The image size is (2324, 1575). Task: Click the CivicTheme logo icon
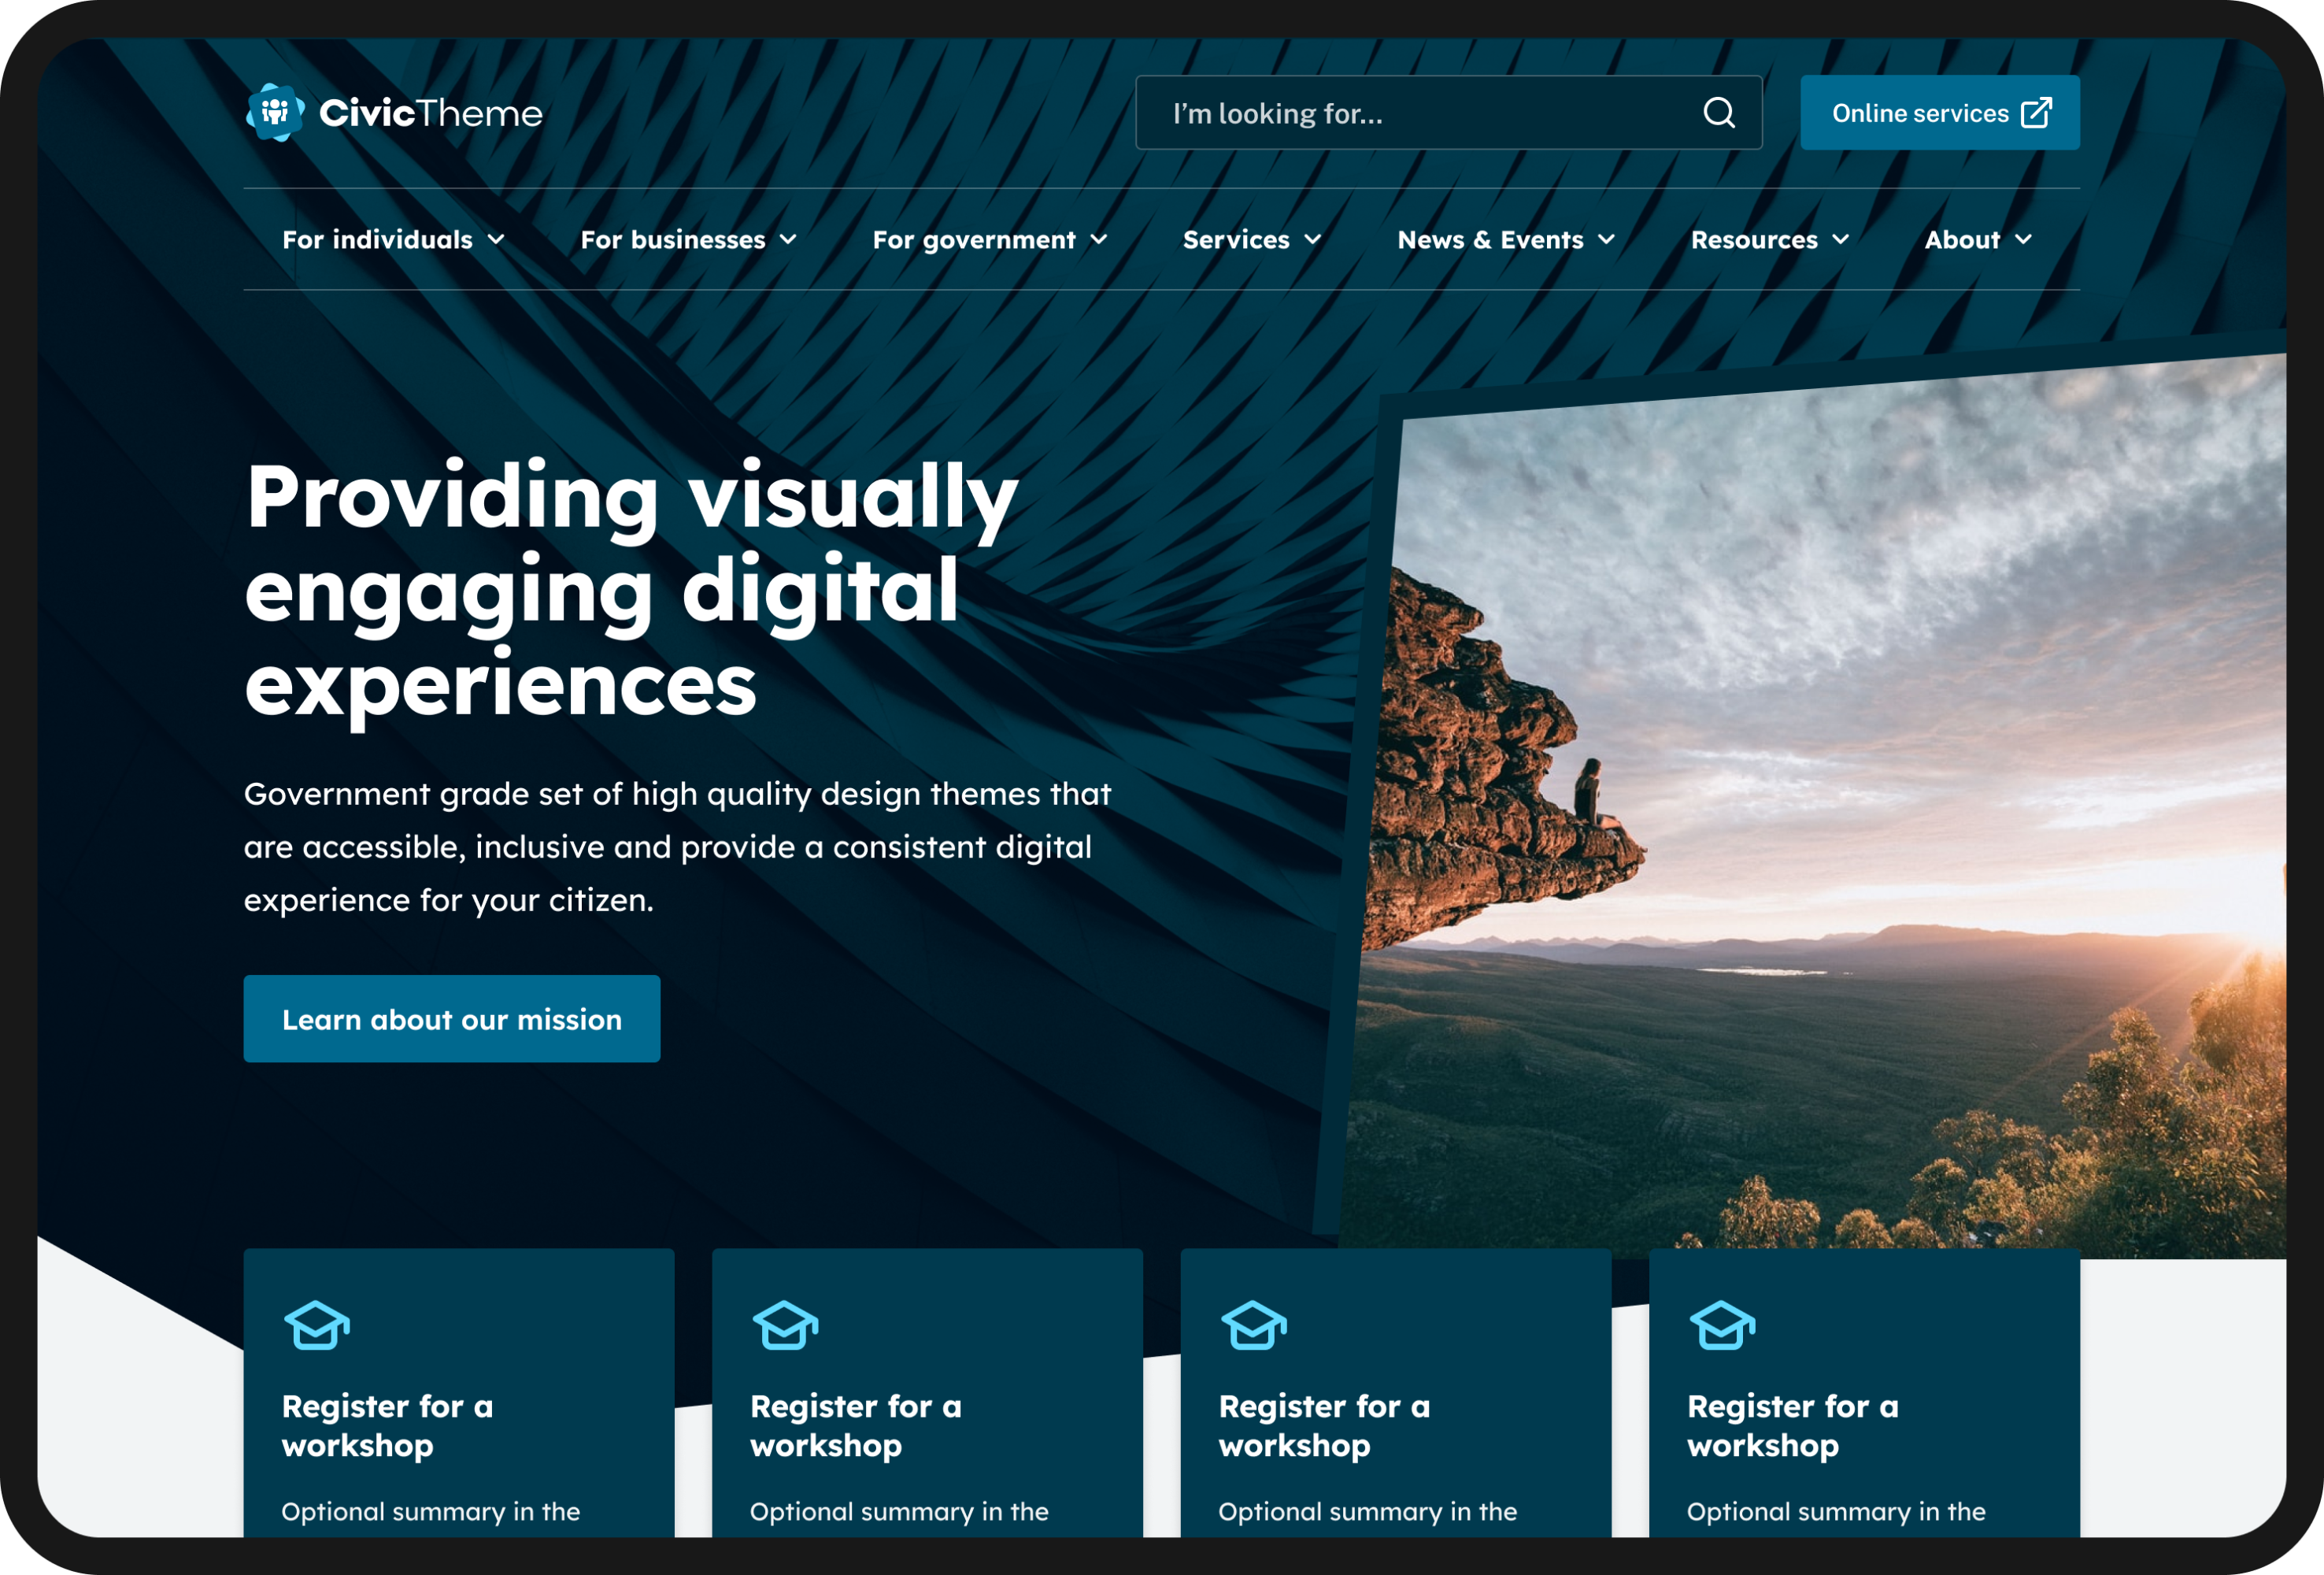(x=275, y=112)
